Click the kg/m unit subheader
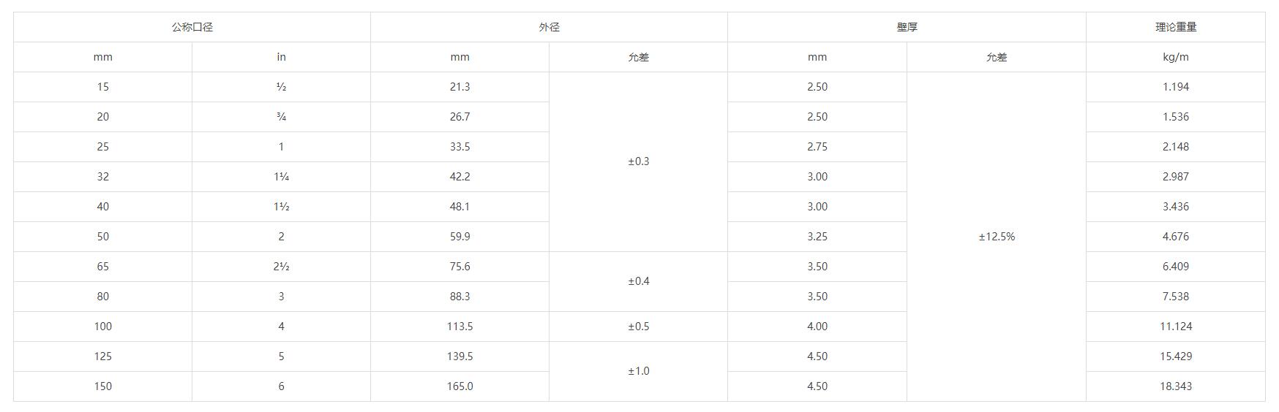The height and width of the screenshot is (412, 1279). (x=1175, y=57)
